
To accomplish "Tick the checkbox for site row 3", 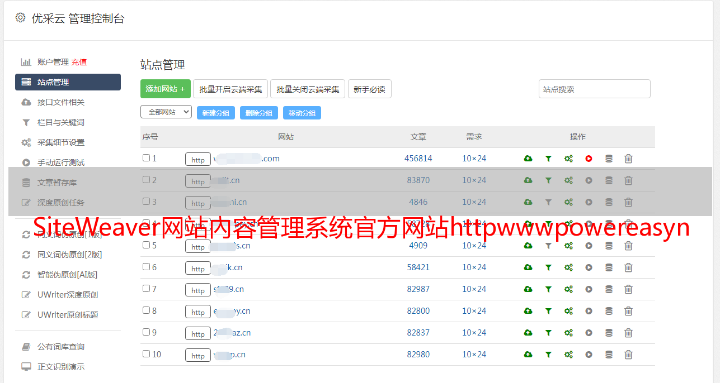I will [x=146, y=202].
